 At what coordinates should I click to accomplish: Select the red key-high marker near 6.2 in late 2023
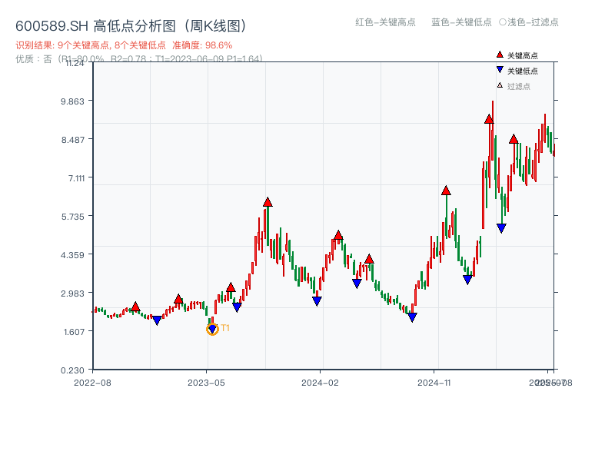click(268, 202)
